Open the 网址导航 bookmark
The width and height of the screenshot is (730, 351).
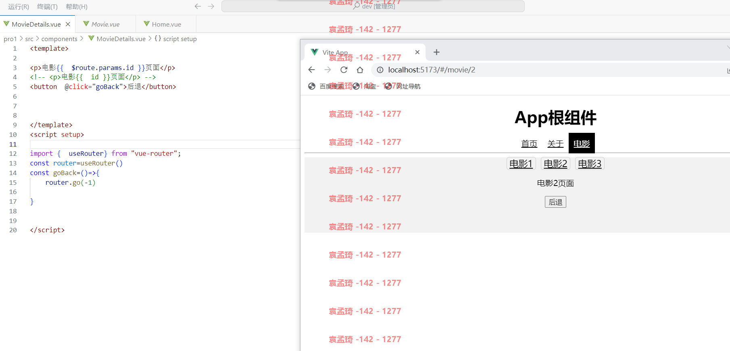click(x=403, y=86)
